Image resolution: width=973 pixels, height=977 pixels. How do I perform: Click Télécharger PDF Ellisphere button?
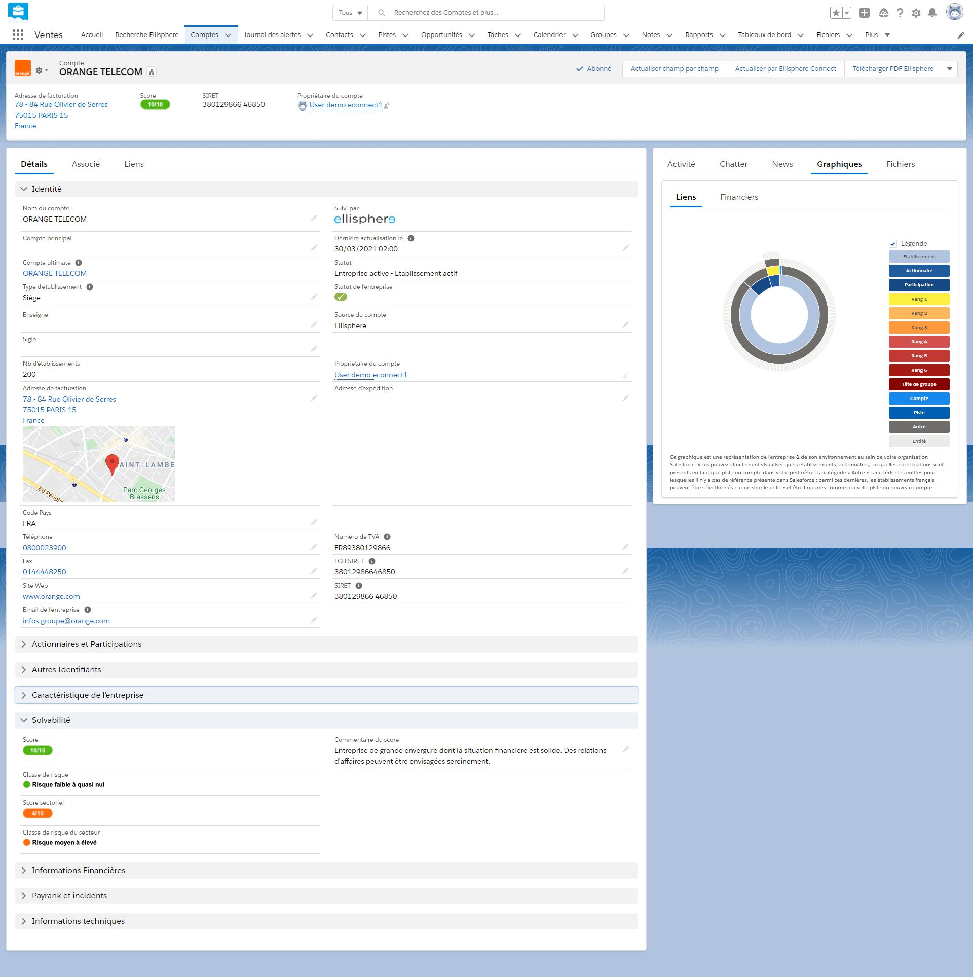point(892,69)
